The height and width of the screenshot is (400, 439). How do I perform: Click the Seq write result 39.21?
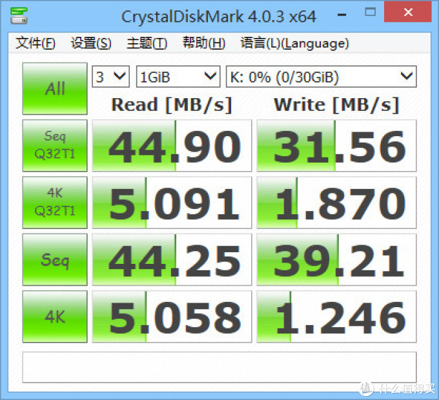pos(336,260)
